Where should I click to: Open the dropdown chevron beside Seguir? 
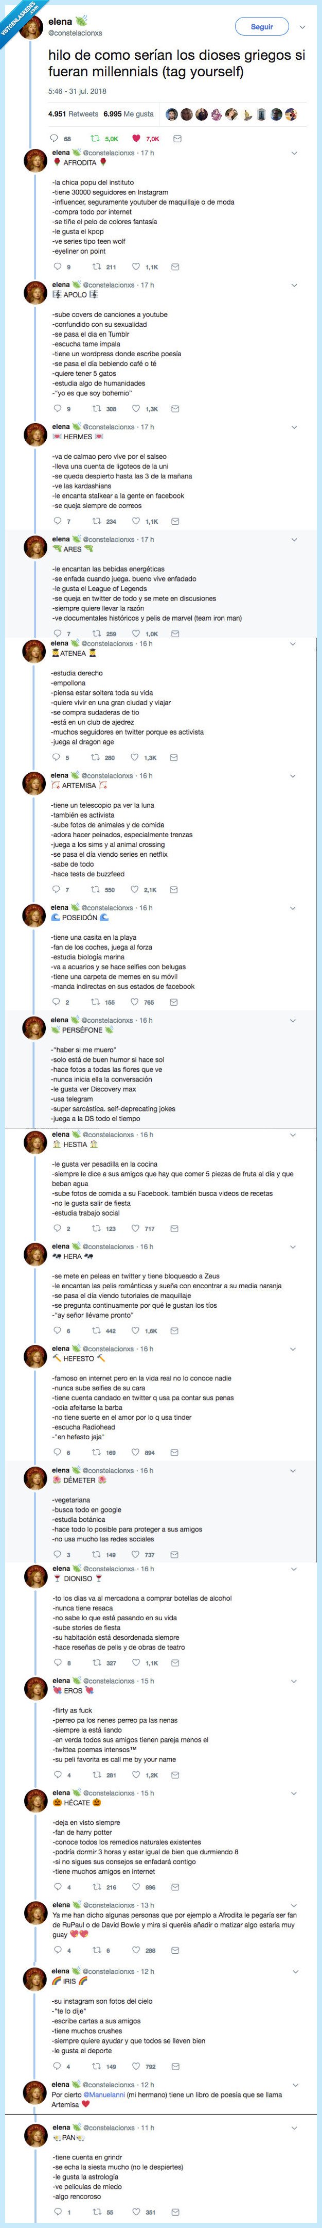[x=301, y=28]
